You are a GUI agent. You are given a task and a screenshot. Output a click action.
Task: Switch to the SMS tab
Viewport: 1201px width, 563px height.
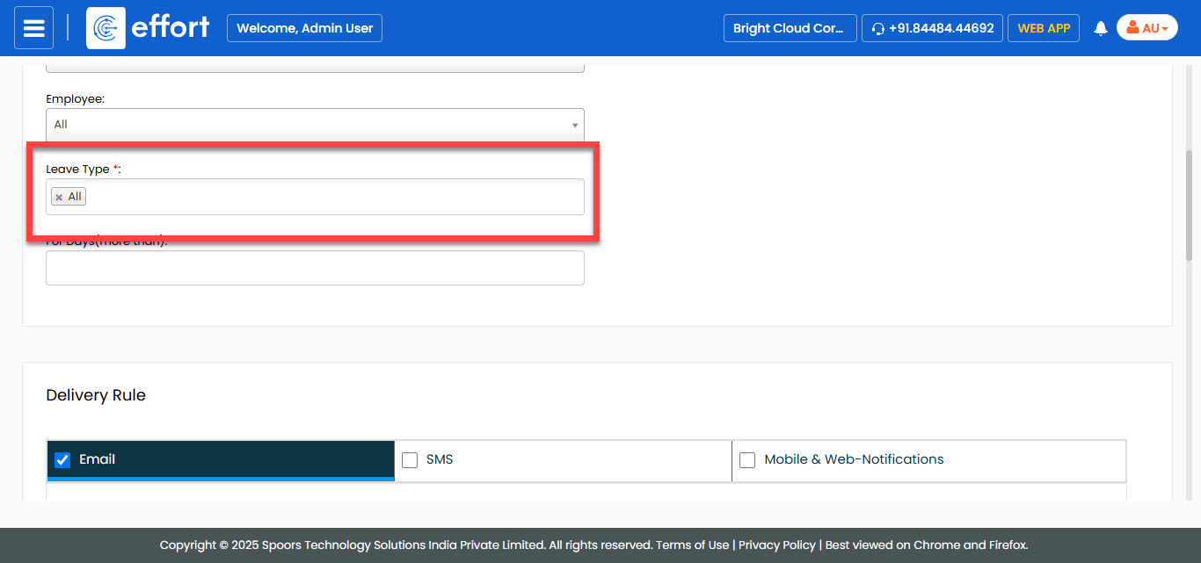(440, 459)
